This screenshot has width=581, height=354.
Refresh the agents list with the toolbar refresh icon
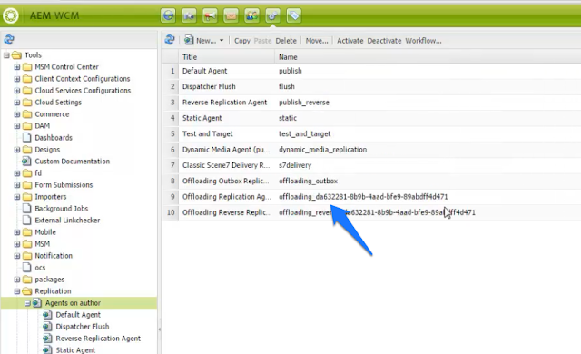coord(170,40)
